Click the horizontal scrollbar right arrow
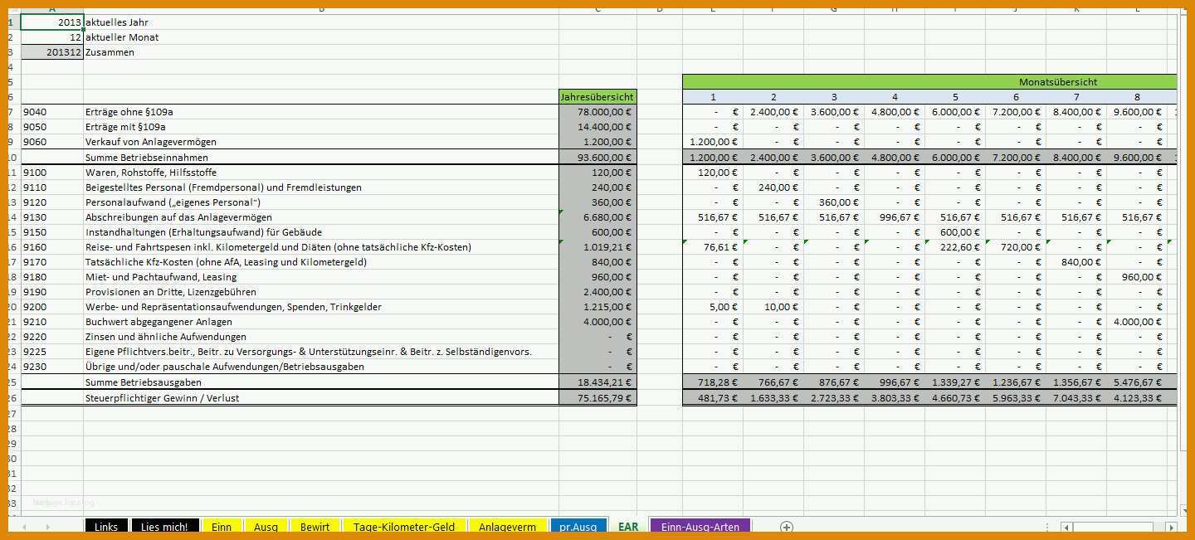1195x540 pixels. click(x=1171, y=528)
